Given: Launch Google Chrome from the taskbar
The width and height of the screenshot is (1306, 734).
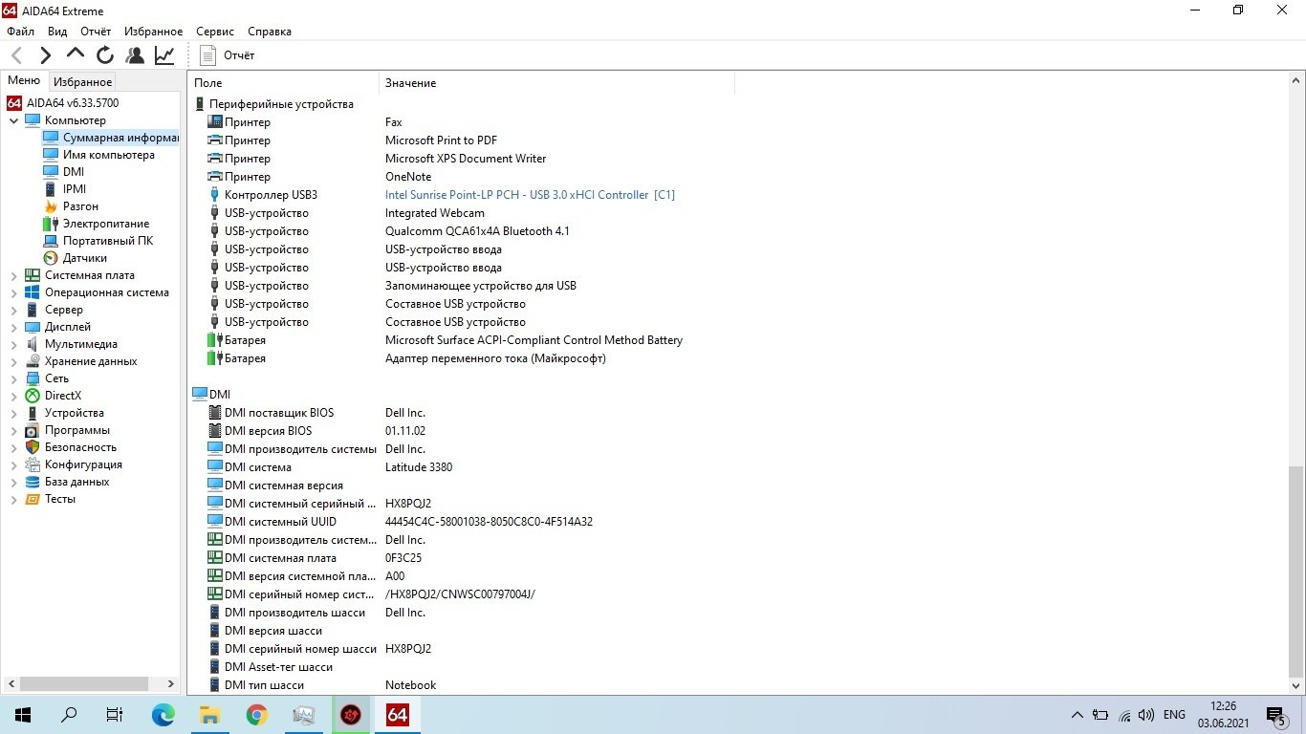Looking at the screenshot, I should pos(256,715).
